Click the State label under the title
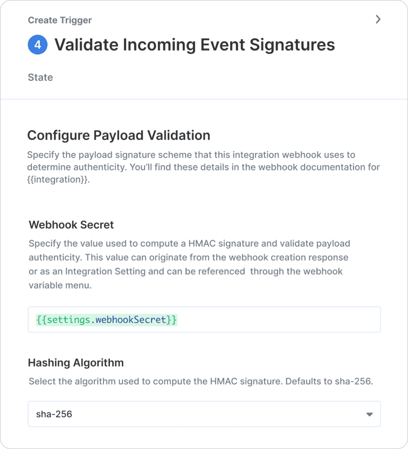The image size is (408, 449). point(40,78)
